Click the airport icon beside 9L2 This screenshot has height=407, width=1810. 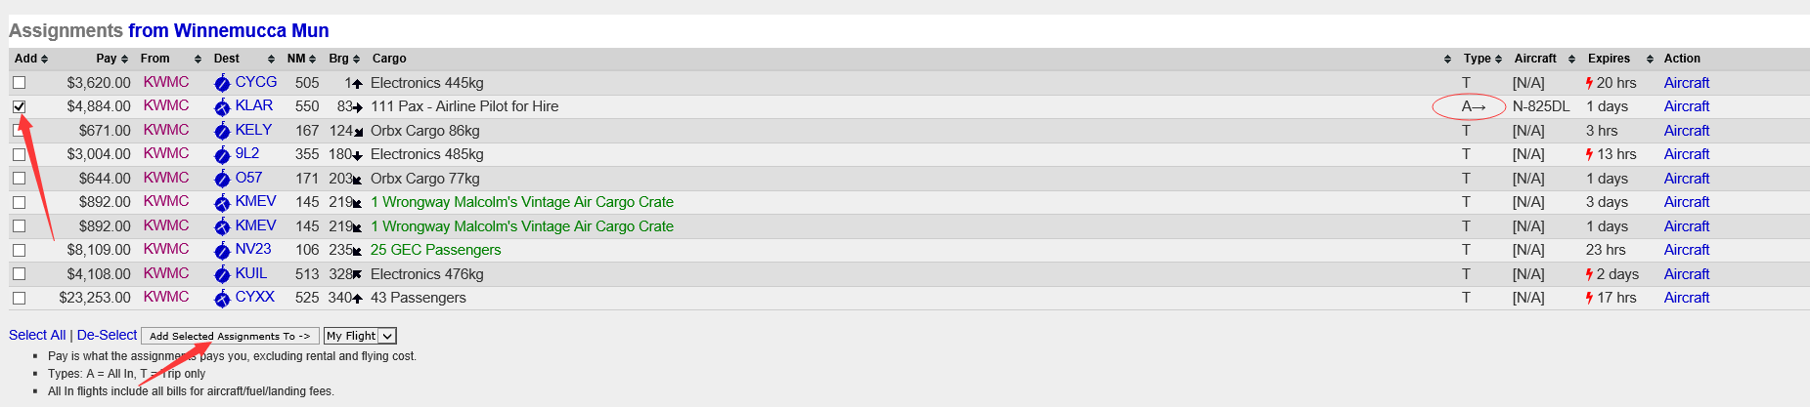[222, 155]
